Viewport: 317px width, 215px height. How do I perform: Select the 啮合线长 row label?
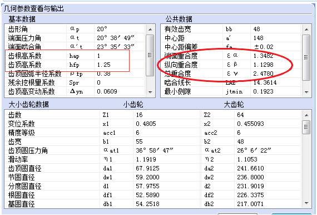177,82
